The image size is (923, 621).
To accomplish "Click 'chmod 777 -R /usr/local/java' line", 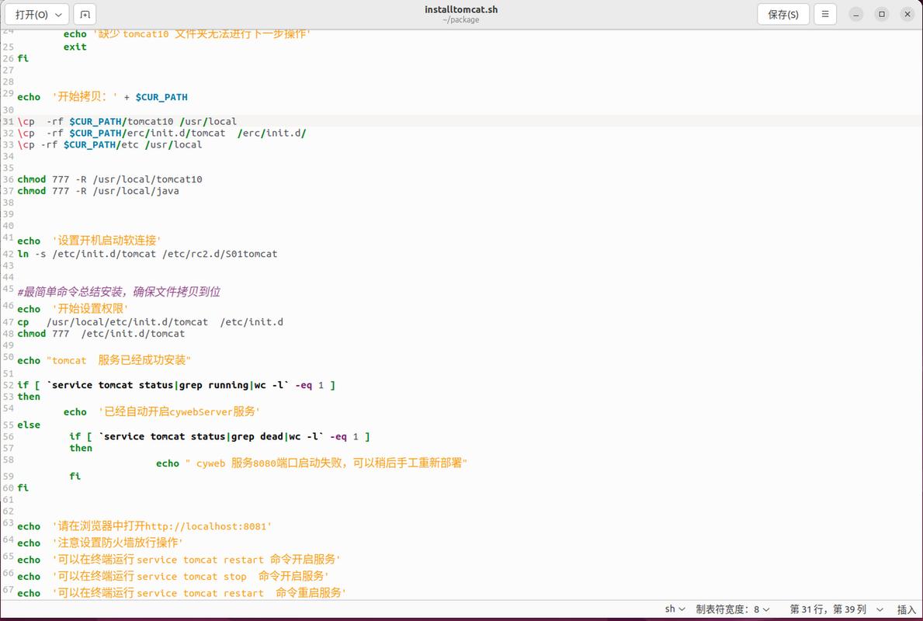I will click(99, 191).
